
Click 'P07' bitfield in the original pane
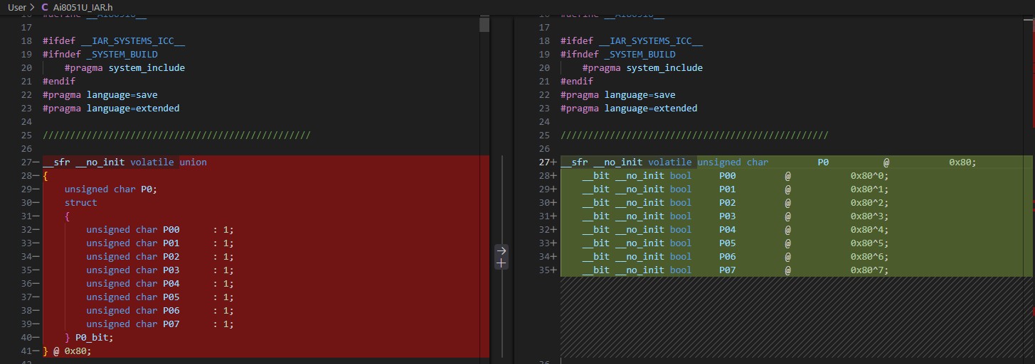tap(171, 324)
